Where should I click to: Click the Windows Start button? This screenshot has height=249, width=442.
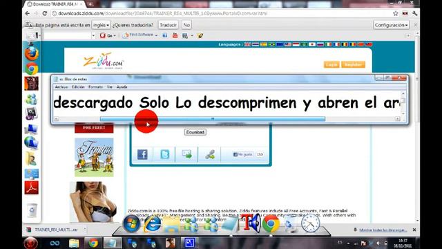pos(30,243)
